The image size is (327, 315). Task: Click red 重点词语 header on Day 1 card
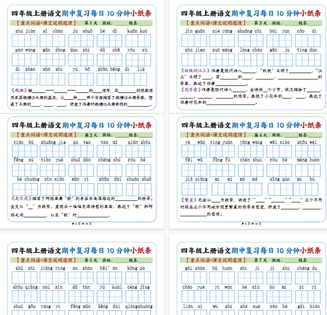pyautogui.click(x=46, y=23)
